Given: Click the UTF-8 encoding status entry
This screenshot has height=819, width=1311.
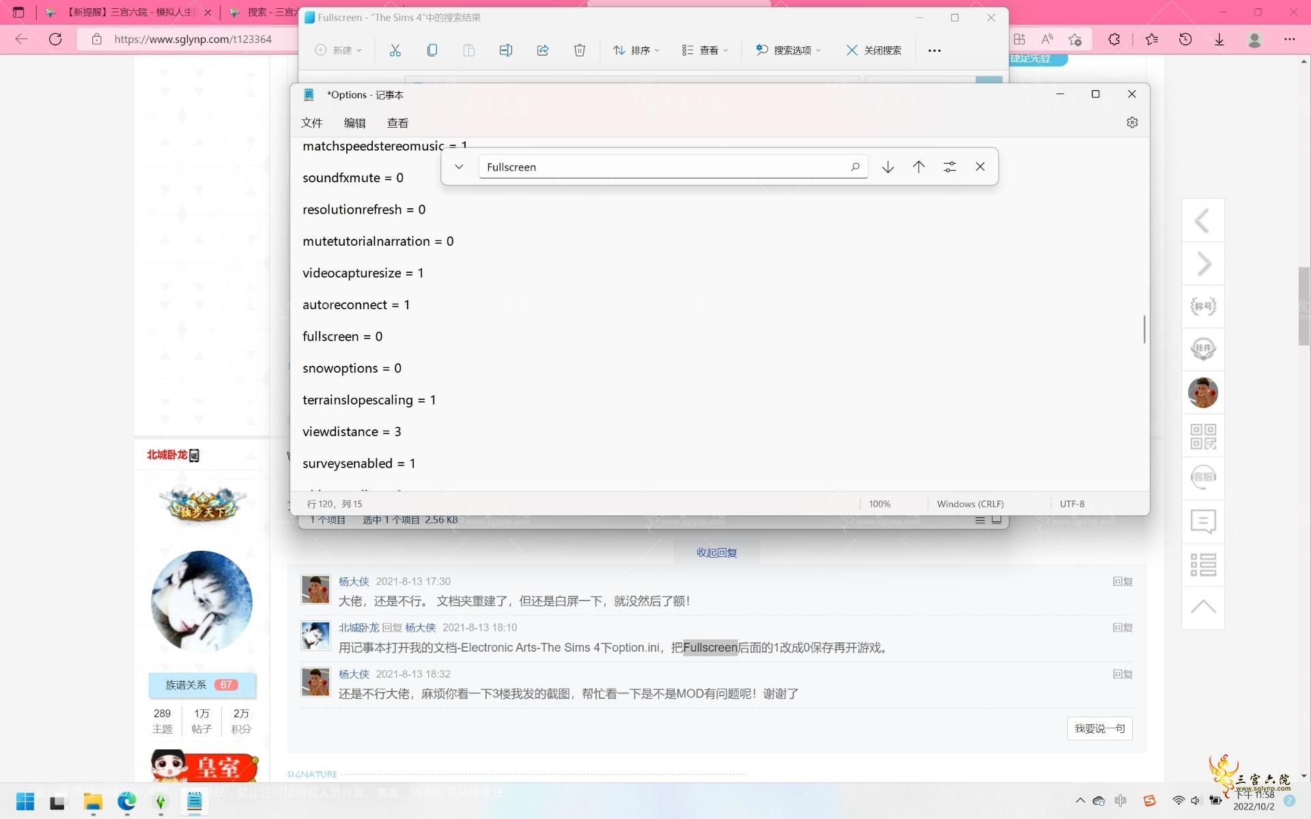Looking at the screenshot, I should (1072, 504).
